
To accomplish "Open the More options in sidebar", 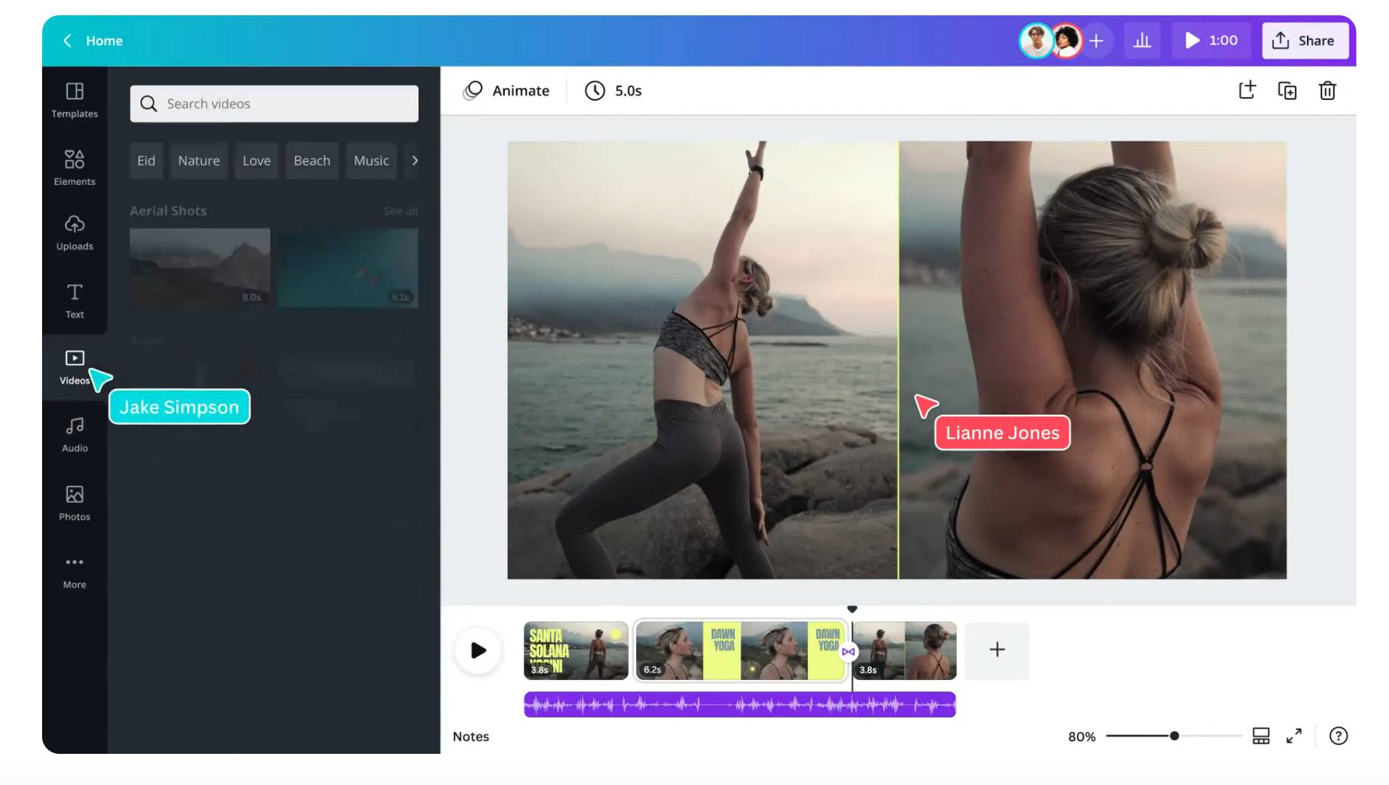I will pos(74,571).
